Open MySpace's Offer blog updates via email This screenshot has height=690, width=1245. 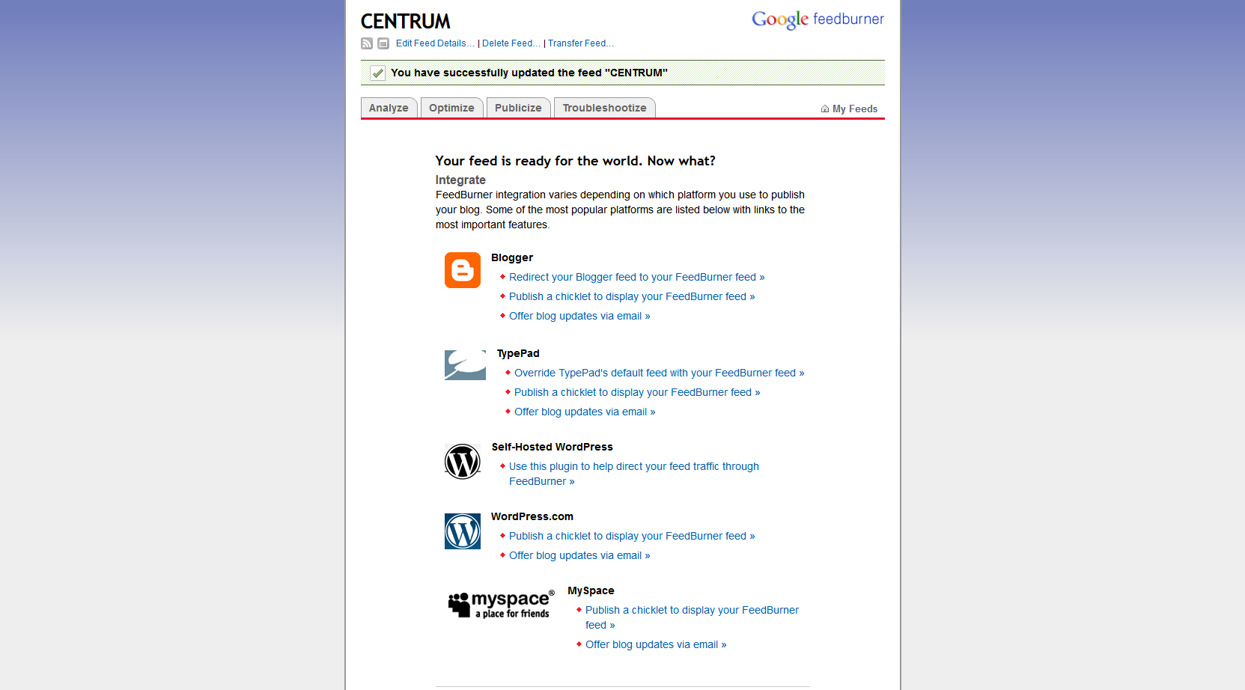pos(656,644)
